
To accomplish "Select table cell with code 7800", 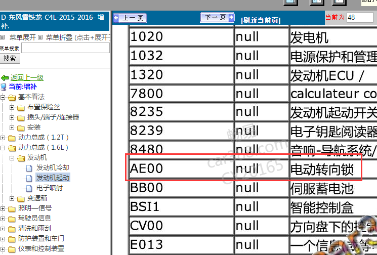I will pos(182,93).
